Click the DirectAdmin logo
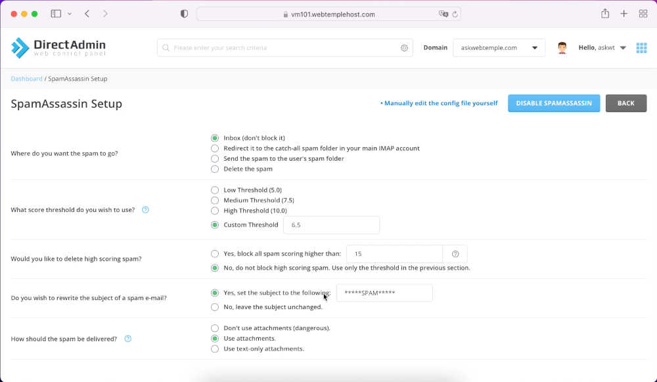Viewport: 657px width, 382px height. point(58,48)
